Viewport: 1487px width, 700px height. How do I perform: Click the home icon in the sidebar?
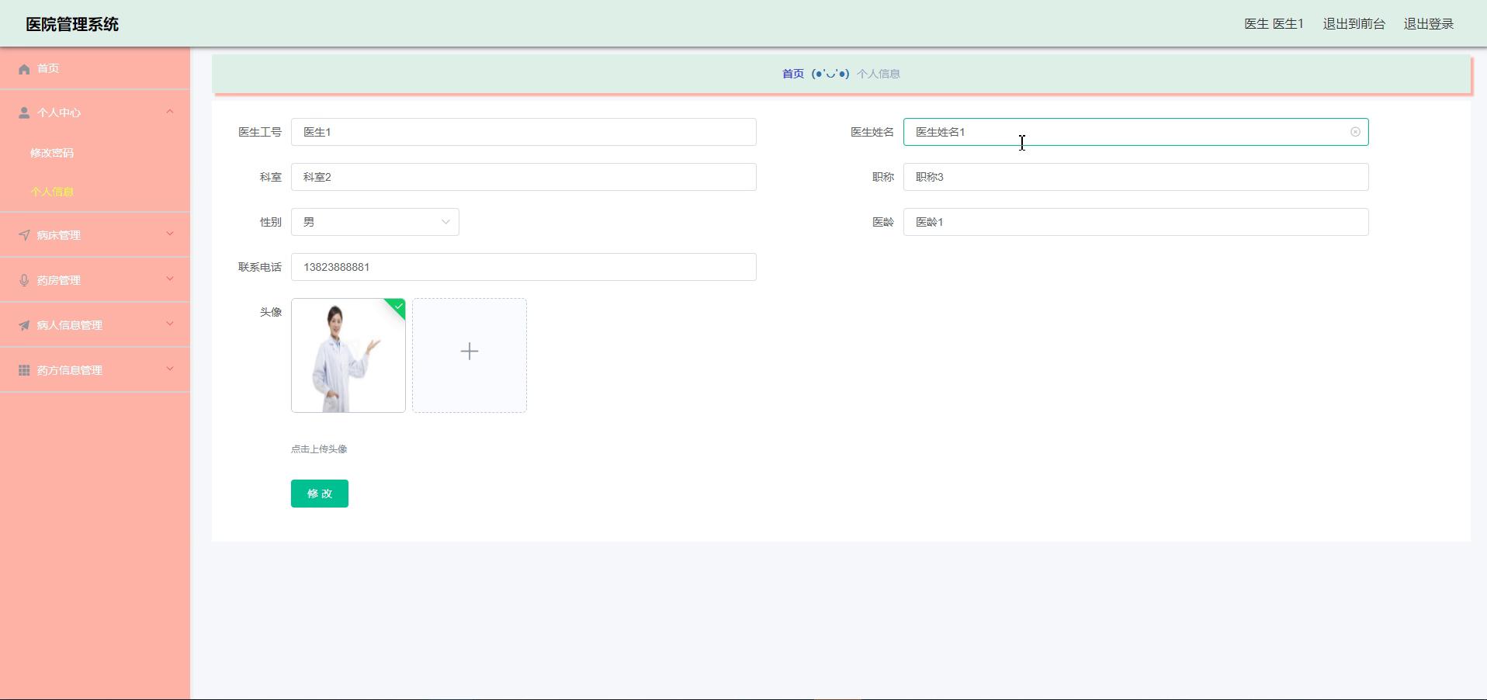[x=24, y=69]
